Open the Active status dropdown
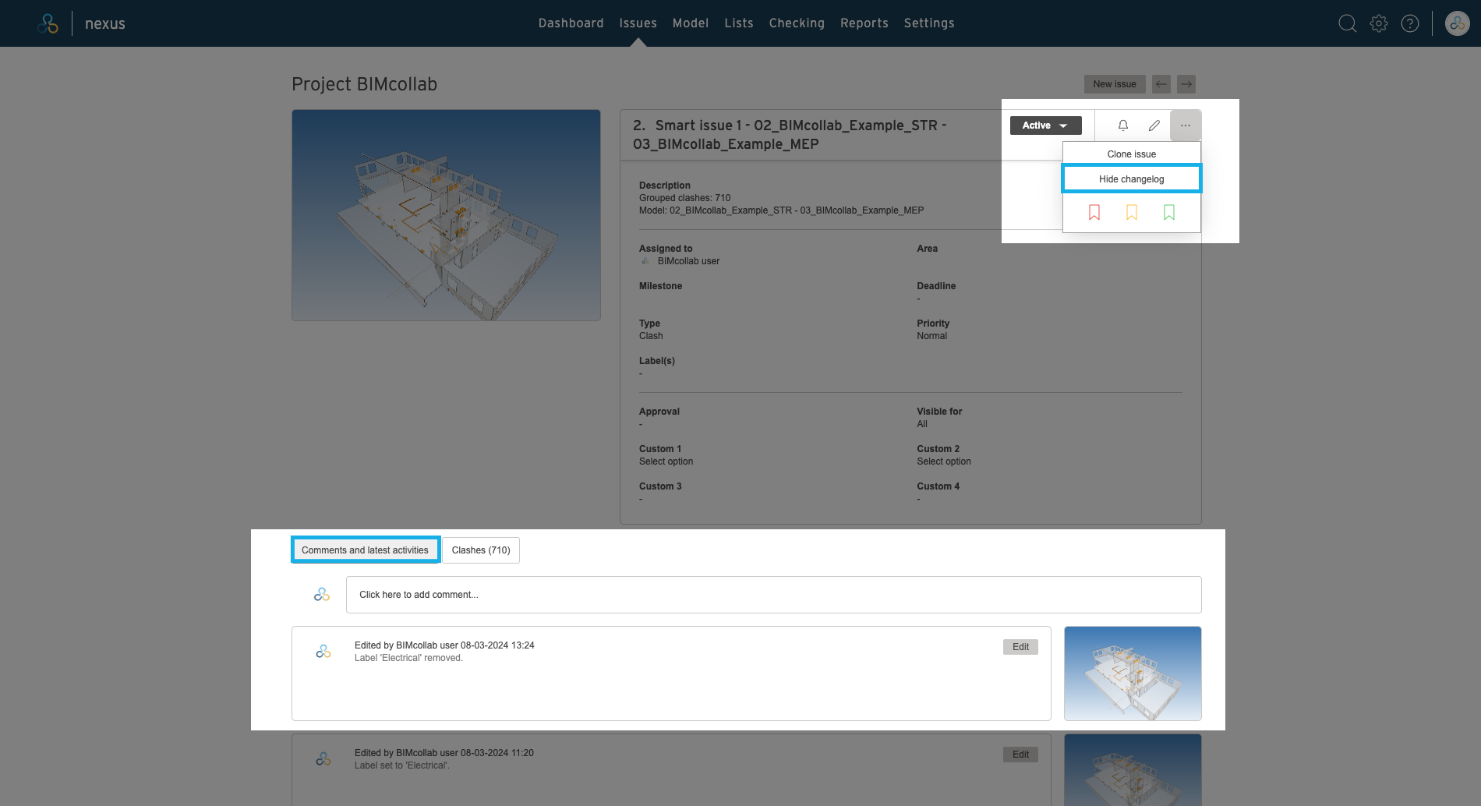 (x=1046, y=125)
